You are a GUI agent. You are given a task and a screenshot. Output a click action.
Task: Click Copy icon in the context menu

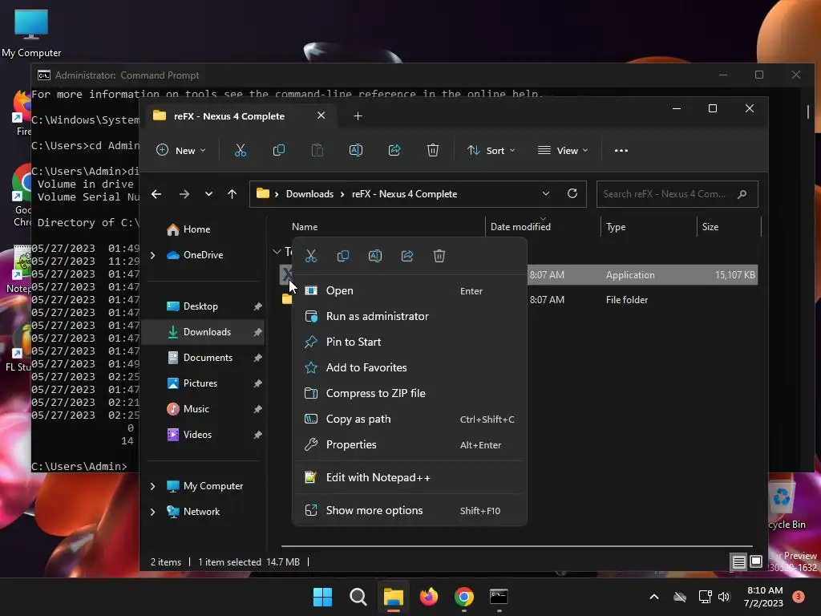pos(343,256)
